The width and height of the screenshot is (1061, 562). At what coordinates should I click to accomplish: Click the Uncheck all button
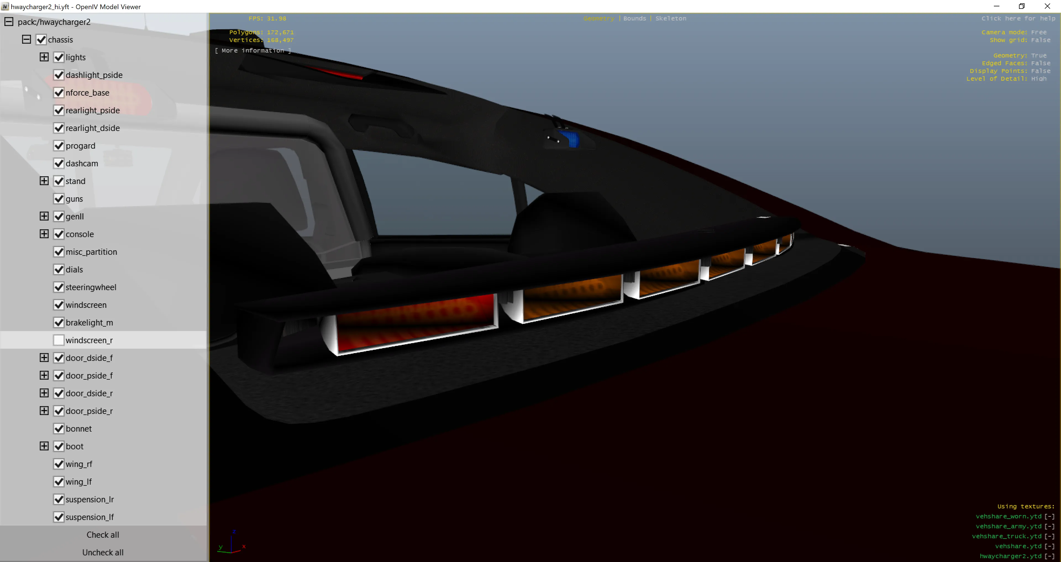(103, 553)
